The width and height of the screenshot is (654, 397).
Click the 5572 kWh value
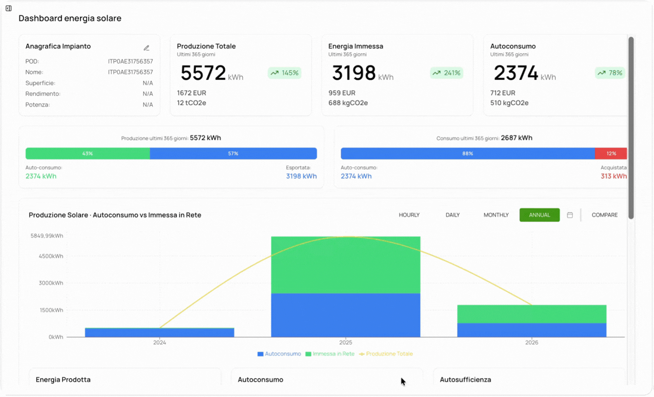212,73
